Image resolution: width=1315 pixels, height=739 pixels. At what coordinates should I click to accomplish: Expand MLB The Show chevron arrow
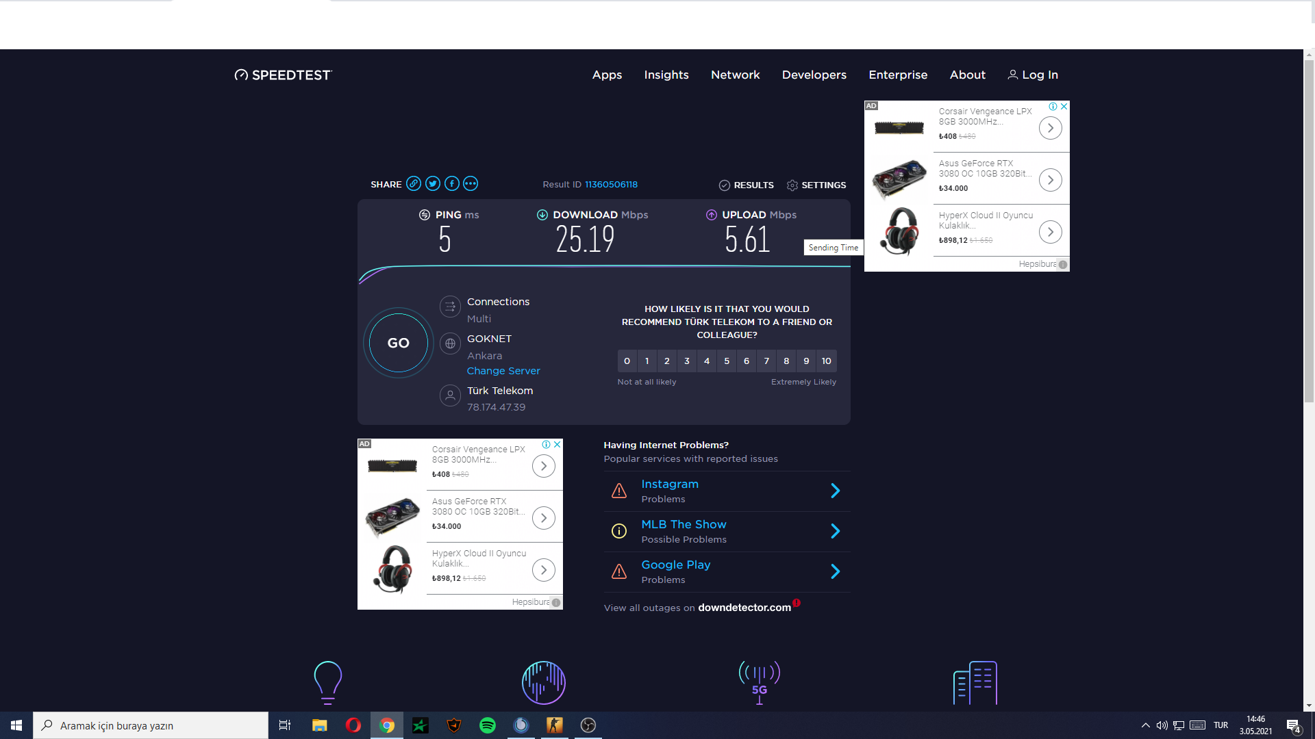point(835,531)
